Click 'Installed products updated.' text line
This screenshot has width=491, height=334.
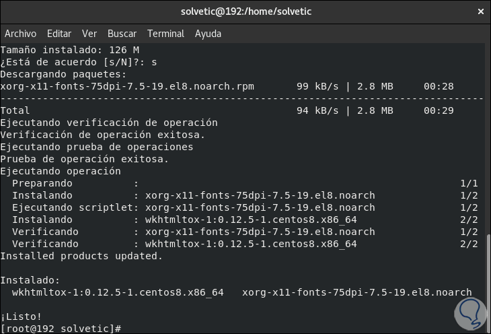coord(81,256)
